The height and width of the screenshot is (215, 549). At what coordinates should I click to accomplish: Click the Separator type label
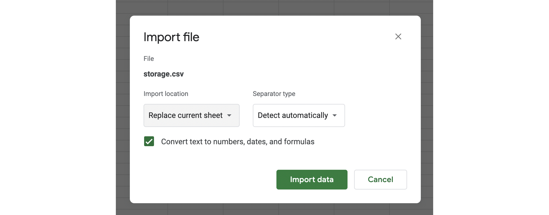coord(274,94)
